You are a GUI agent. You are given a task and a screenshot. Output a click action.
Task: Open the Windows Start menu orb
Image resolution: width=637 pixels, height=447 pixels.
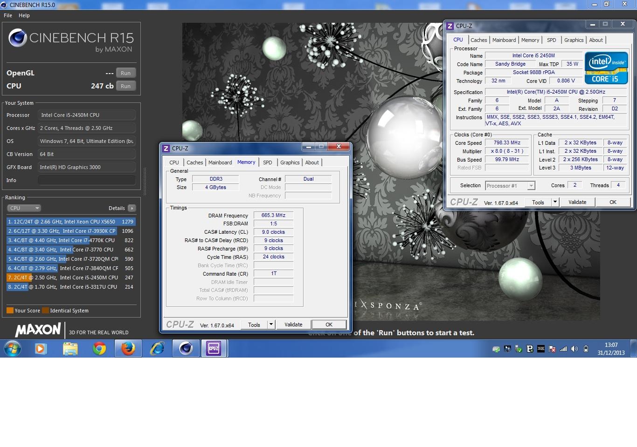13,348
